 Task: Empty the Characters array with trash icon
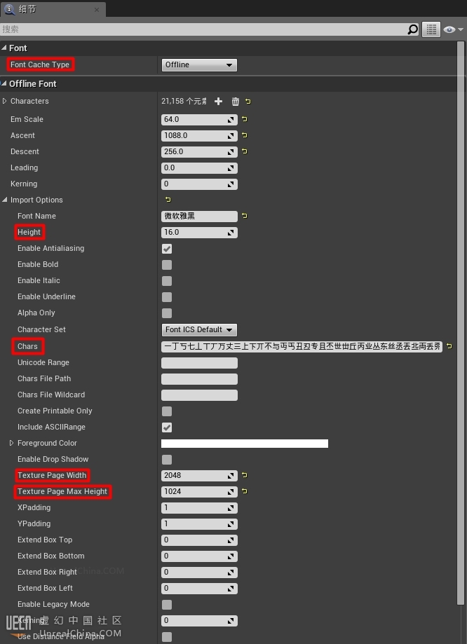(235, 101)
